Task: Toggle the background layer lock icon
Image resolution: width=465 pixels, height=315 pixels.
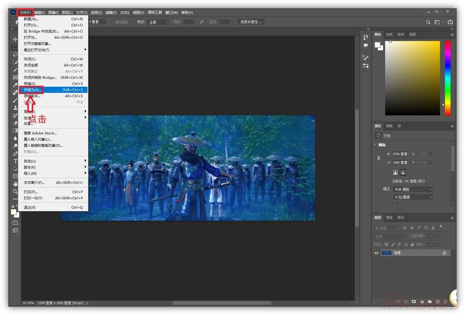Action: 444,253
